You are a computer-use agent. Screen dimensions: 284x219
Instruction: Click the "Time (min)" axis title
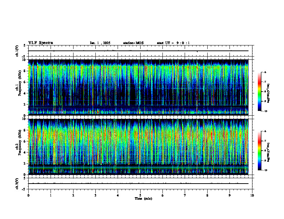[143, 199]
